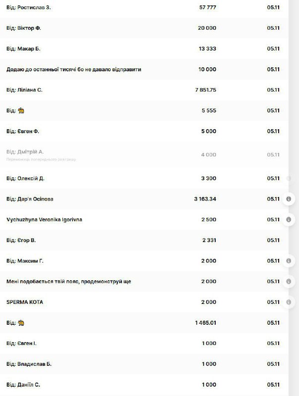Open 'Додаю до останньої тисячі' comment row

[x=144, y=69]
